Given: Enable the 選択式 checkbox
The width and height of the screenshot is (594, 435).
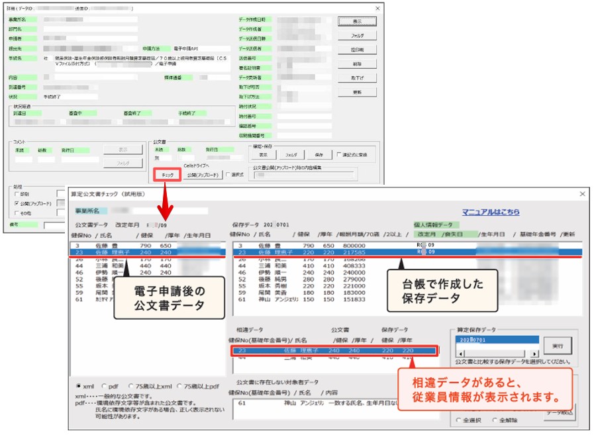Looking at the screenshot, I should [228, 174].
